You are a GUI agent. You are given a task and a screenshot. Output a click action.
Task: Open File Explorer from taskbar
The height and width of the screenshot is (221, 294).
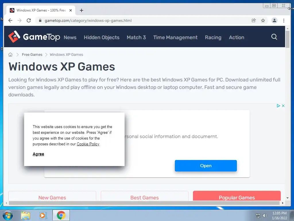tap(26, 215)
